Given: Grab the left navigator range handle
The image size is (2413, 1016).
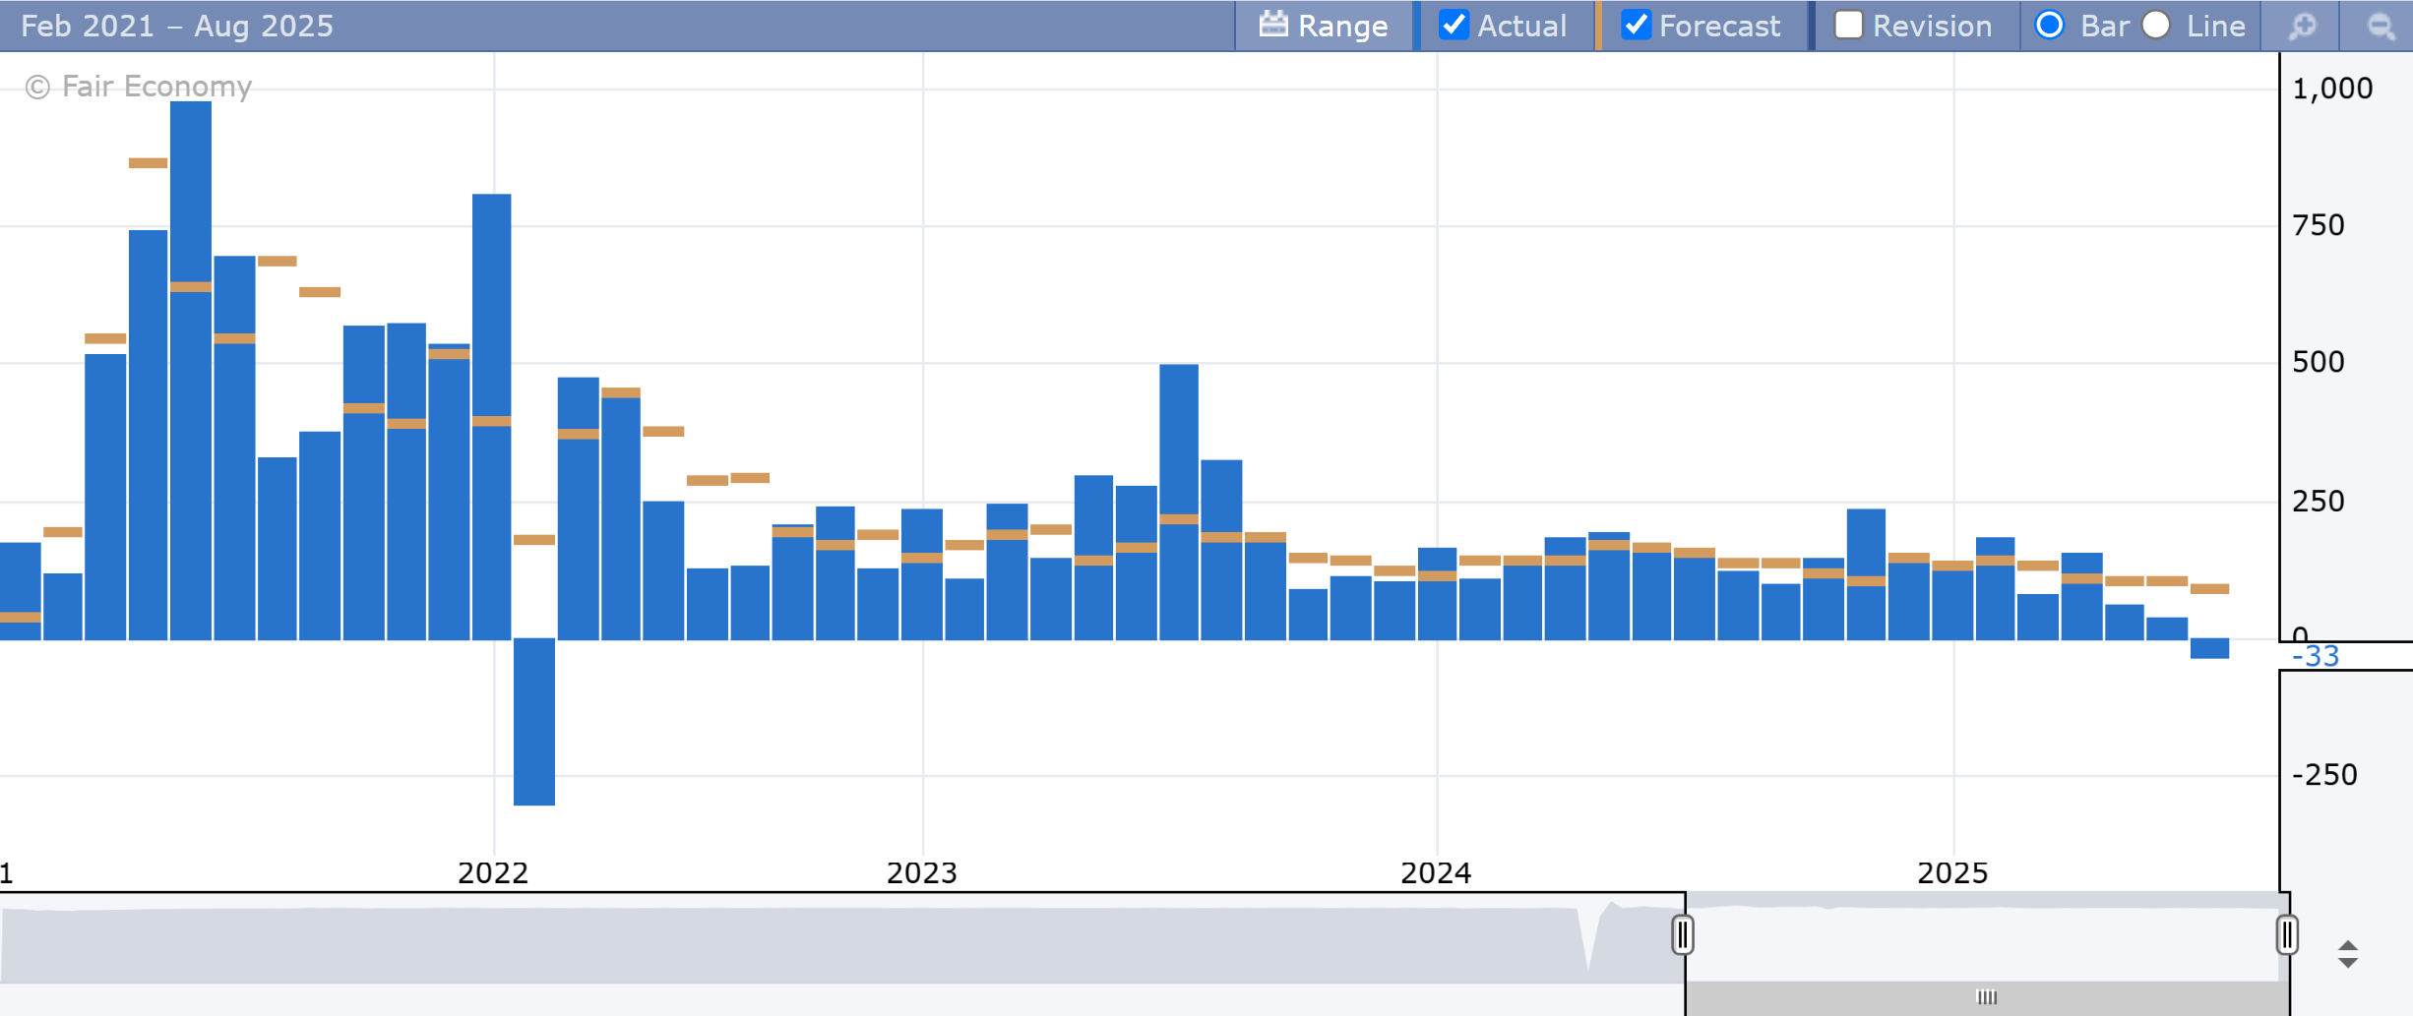Looking at the screenshot, I should pyautogui.click(x=1683, y=934).
